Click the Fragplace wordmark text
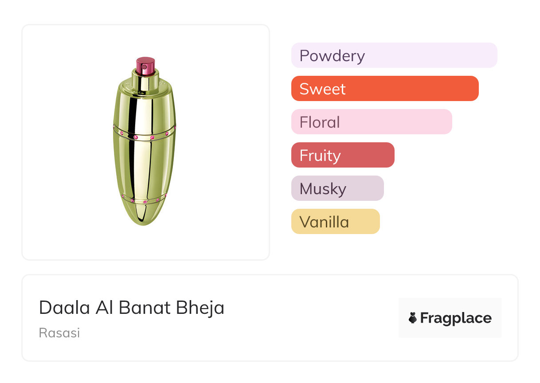Viewport: 540px width, 383px height. pyautogui.click(x=455, y=318)
